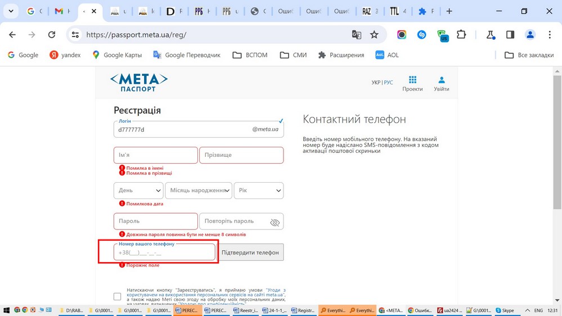Open the Extensions puzzle menu
The height and width of the screenshot is (316, 562).
(x=461, y=35)
